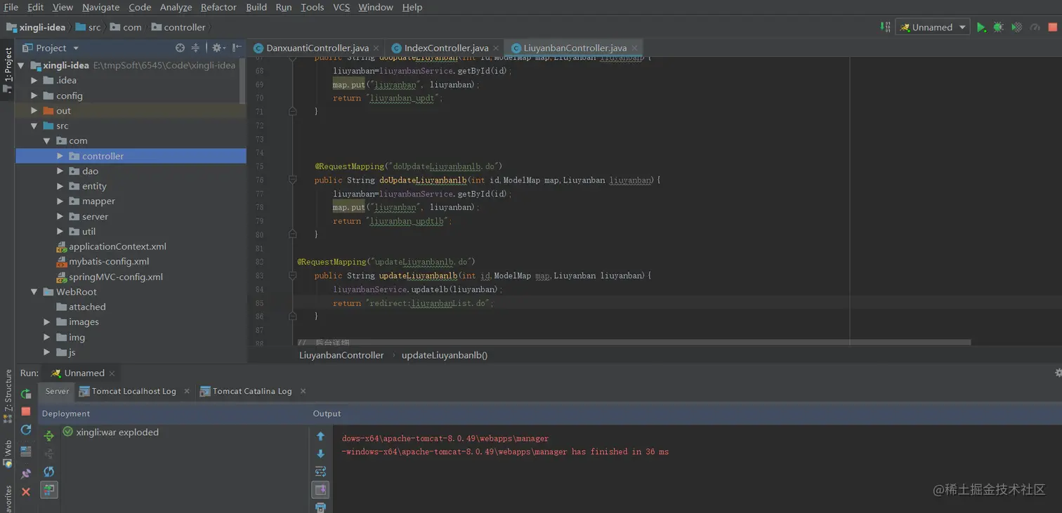Collapse the WebRoot folder node
Image resolution: width=1062 pixels, height=513 pixels.
point(34,292)
